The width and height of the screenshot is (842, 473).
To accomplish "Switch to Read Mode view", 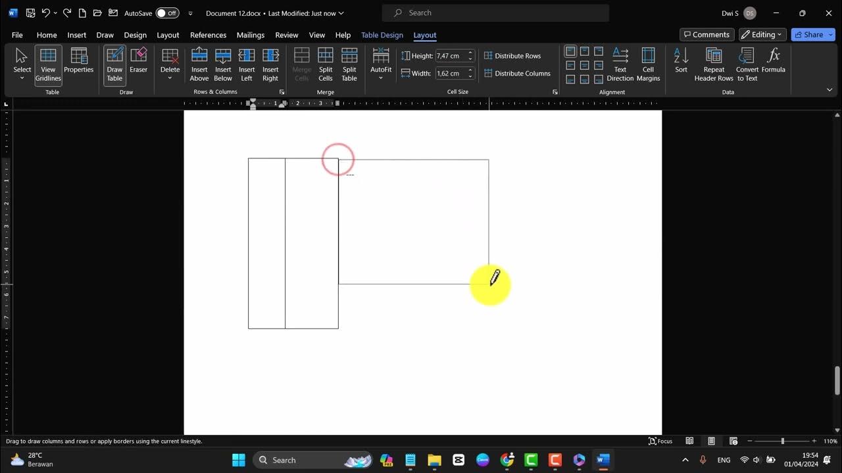I will [x=689, y=441].
